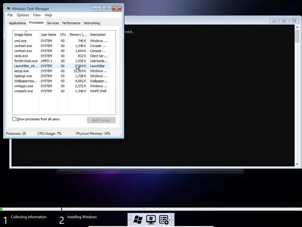Click the console window scrollbar thumb

point(297,36)
